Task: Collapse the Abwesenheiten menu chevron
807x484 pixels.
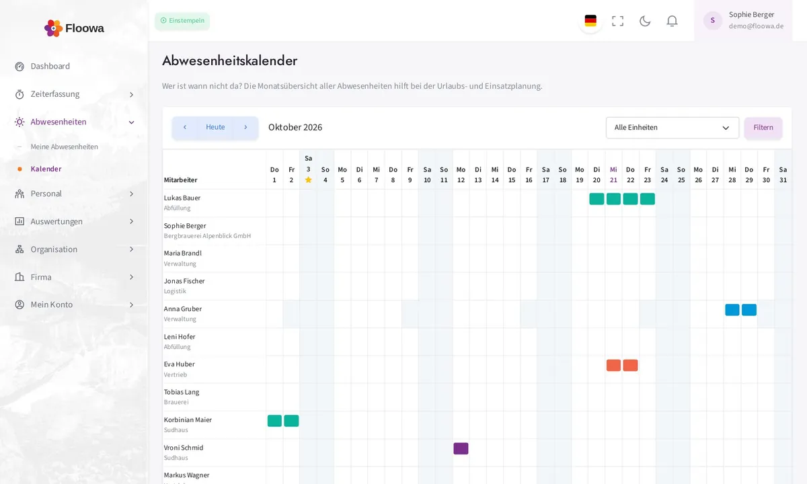Action: click(x=131, y=122)
